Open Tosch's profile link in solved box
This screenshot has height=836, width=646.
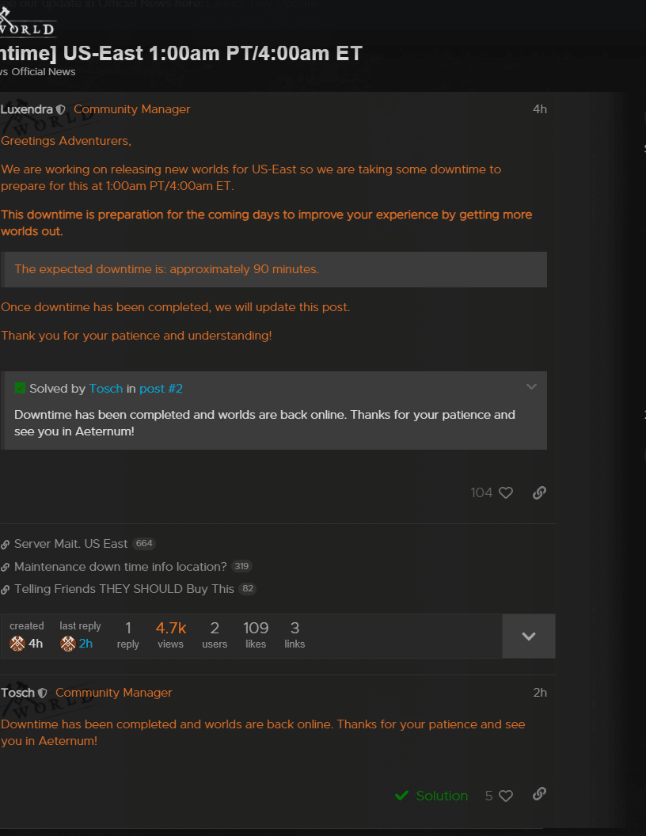point(106,389)
